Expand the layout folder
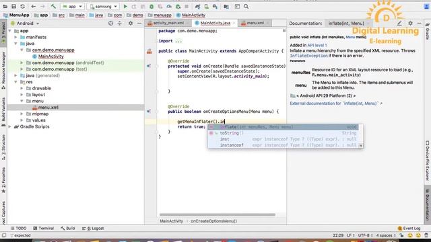This screenshot has width=431, height=242. [22, 95]
